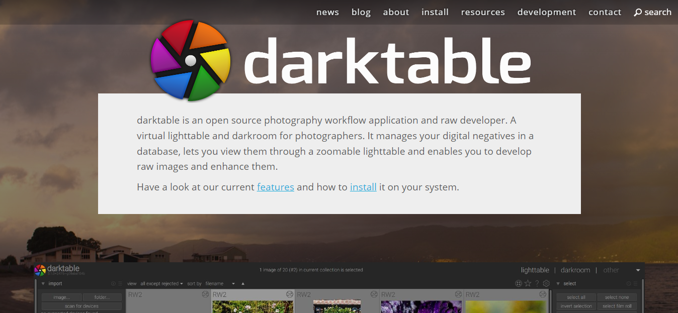Follow the features hyperlink

point(276,187)
